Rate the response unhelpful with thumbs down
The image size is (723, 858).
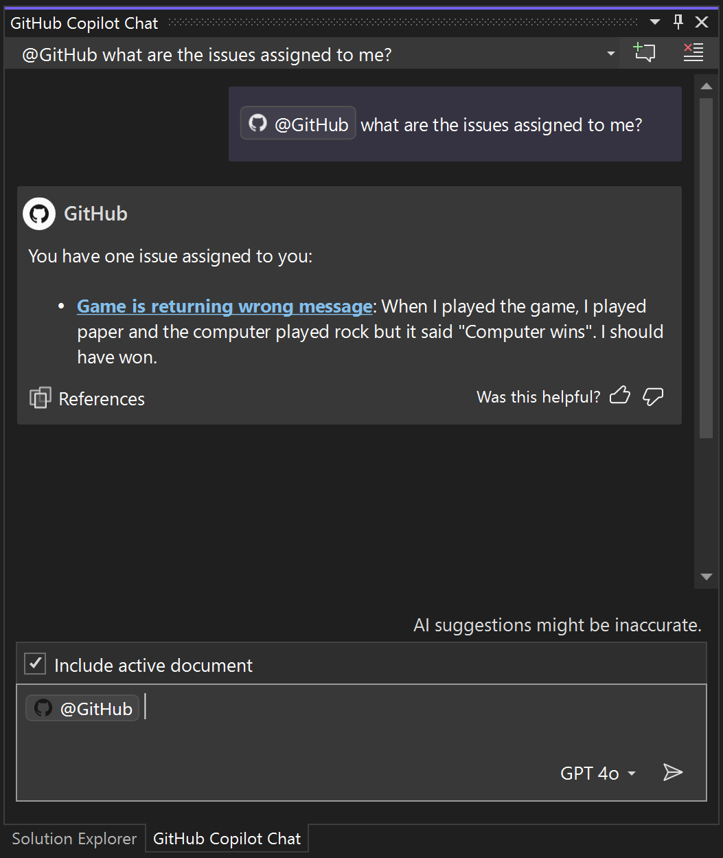pyautogui.click(x=652, y=396)
